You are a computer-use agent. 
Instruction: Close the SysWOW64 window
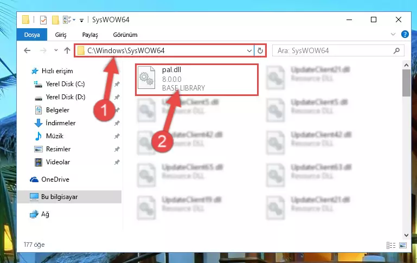[x=398, y=20]
